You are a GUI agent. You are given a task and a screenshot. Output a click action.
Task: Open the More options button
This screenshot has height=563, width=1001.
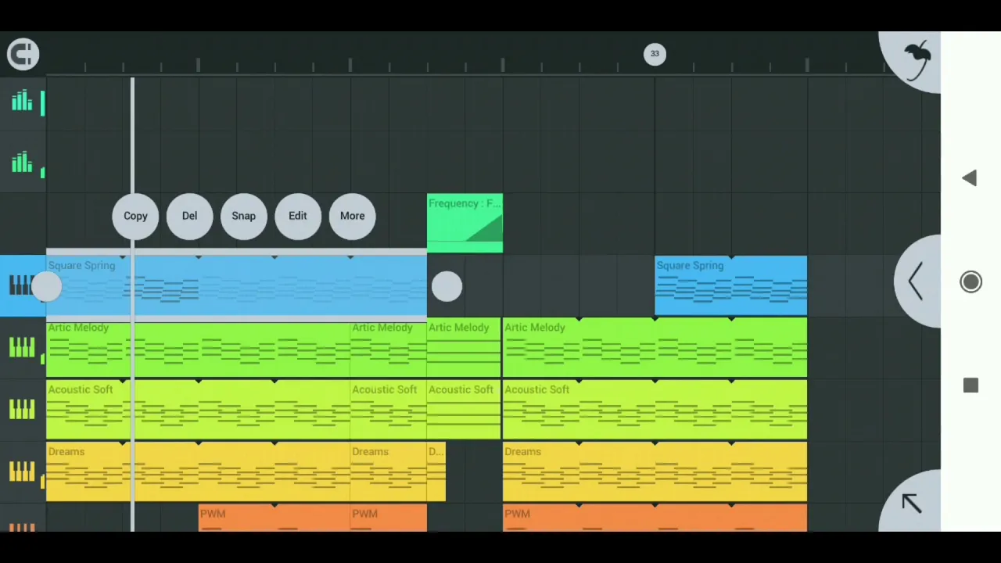[352, 216]
